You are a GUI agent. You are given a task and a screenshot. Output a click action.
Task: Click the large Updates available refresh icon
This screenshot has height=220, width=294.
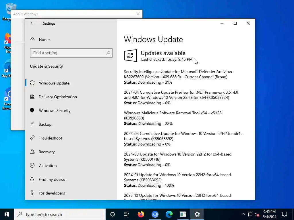point(130,56)
